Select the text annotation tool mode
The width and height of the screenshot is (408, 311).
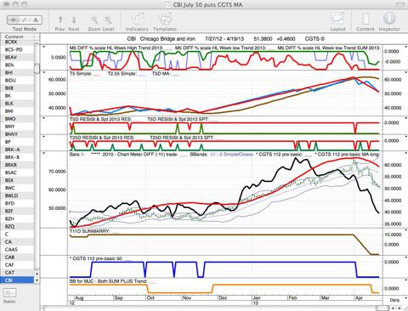(x=36, y=20)
